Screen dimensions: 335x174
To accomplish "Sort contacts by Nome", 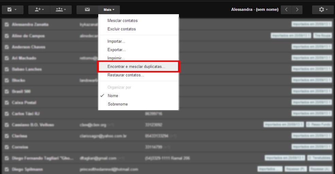I will click(x=139, y=96).
